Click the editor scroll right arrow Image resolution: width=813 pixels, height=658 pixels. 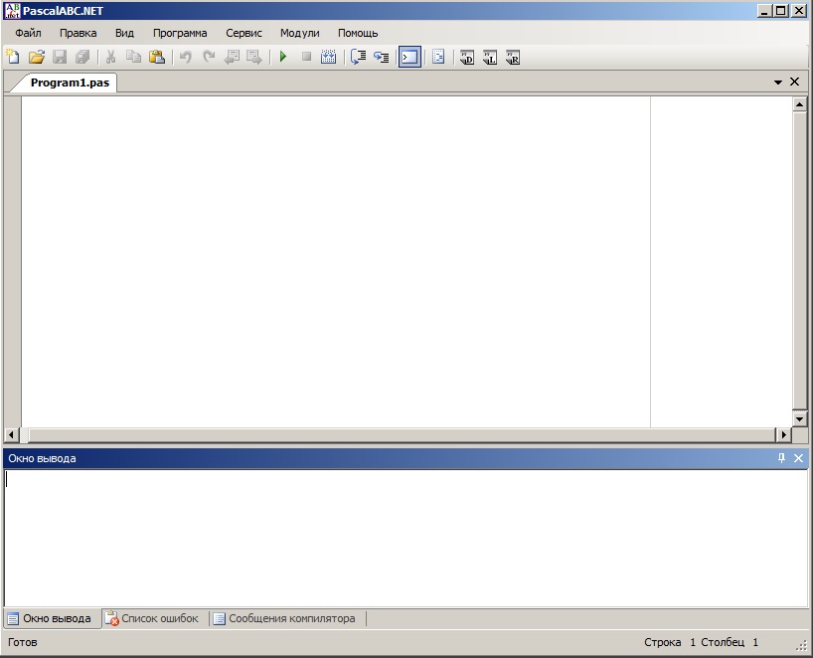tap(783, 434)
